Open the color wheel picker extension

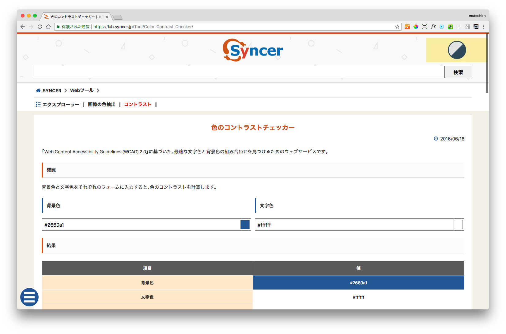(416, 27)
